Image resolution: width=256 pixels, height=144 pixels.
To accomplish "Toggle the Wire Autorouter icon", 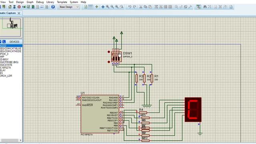I will 198,7.
